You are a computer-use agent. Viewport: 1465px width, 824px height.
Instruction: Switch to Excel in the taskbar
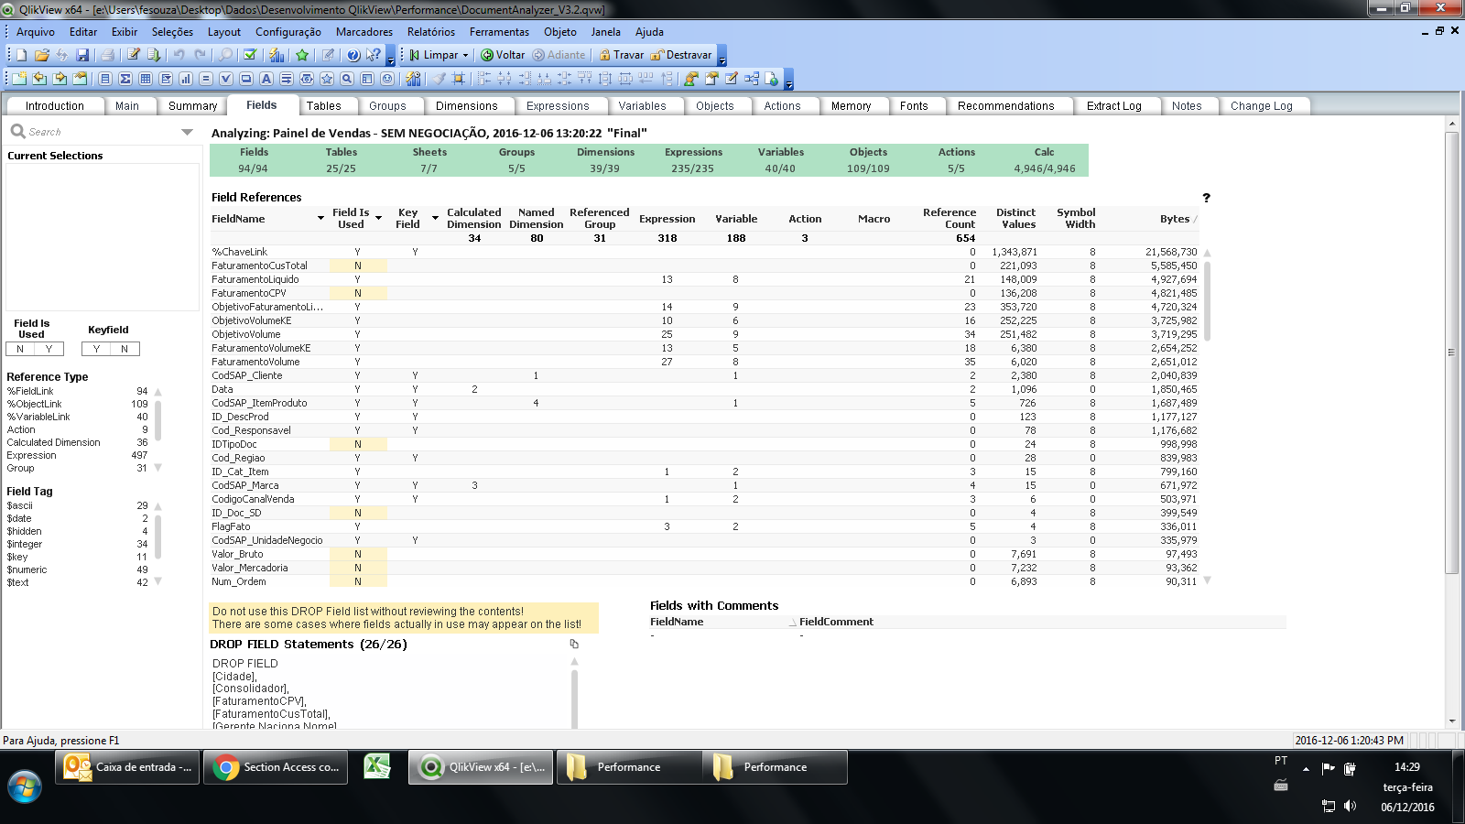(377, 766)
